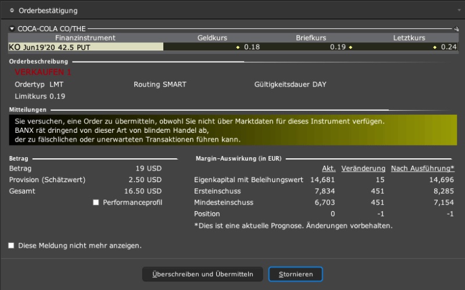This screenshot has height=290, width=465.
Task: Click the Briefkurs value 0.19 in the quote row
Action: [338, 47]
